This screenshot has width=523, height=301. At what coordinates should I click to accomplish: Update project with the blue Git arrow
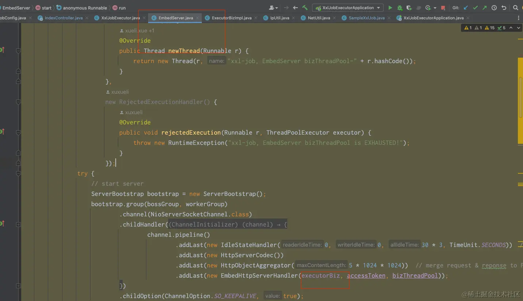(x=466, y=8)
